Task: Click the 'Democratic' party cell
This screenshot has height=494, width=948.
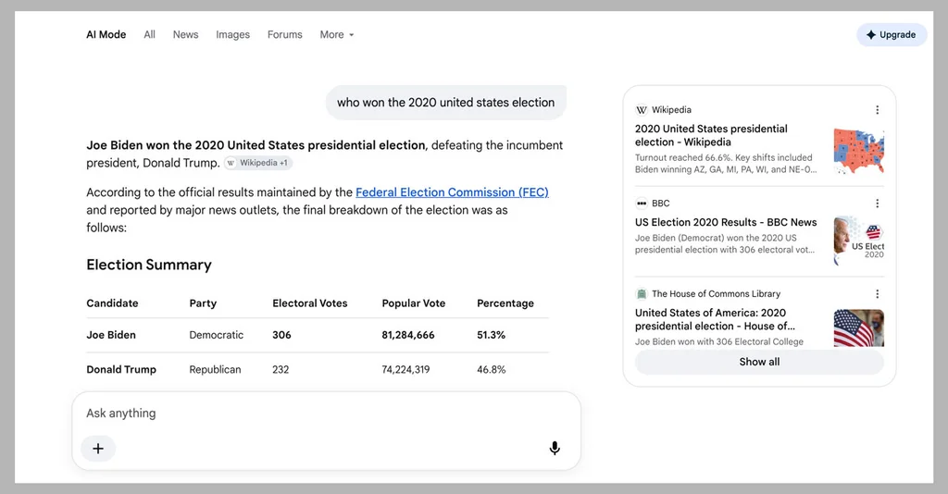Action: point(217,335)
